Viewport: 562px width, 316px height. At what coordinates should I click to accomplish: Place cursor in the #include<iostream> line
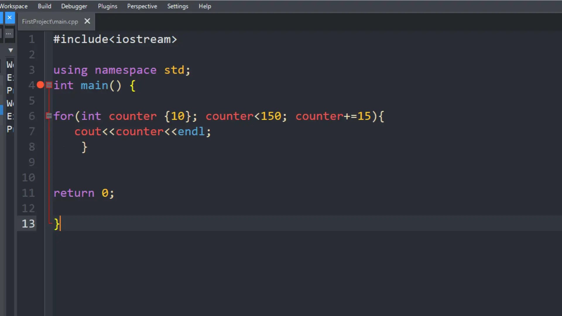115,39
